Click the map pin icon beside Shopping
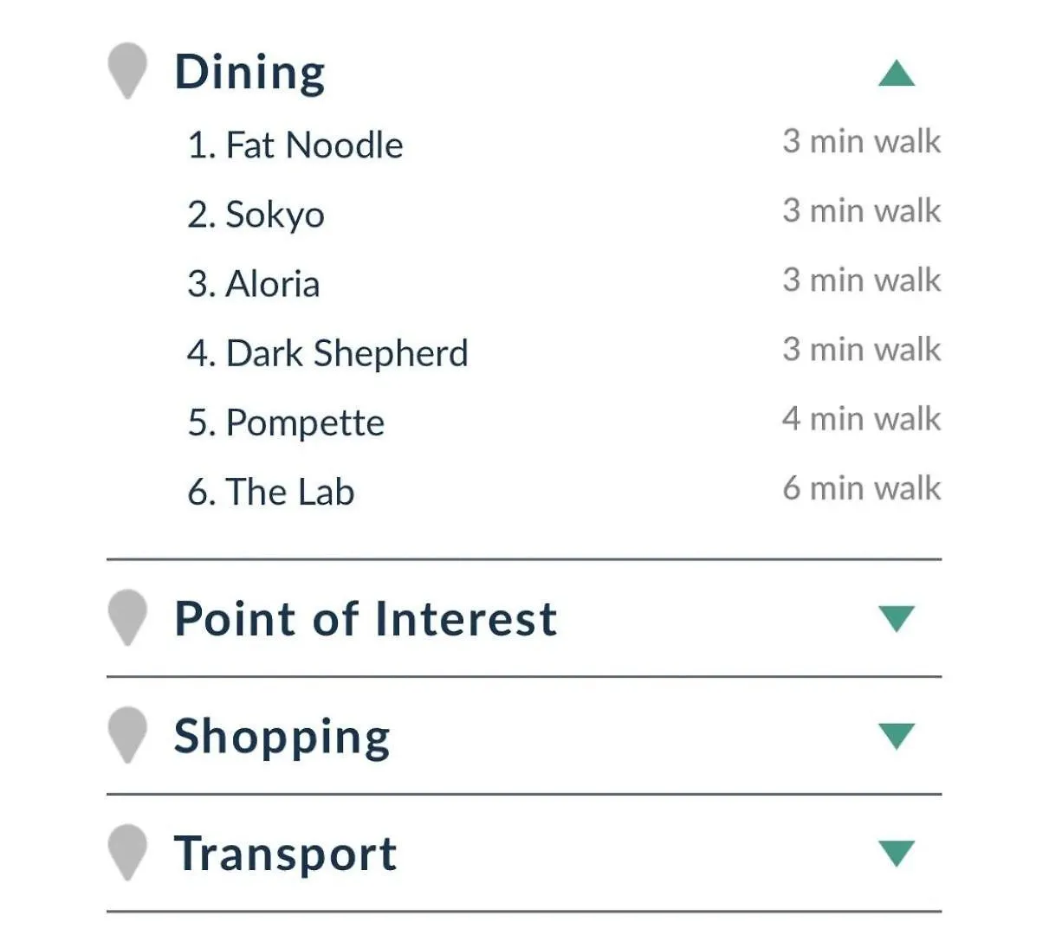Image resolution: width=1049 pixels, height=935 pixels. coord(127,735)
